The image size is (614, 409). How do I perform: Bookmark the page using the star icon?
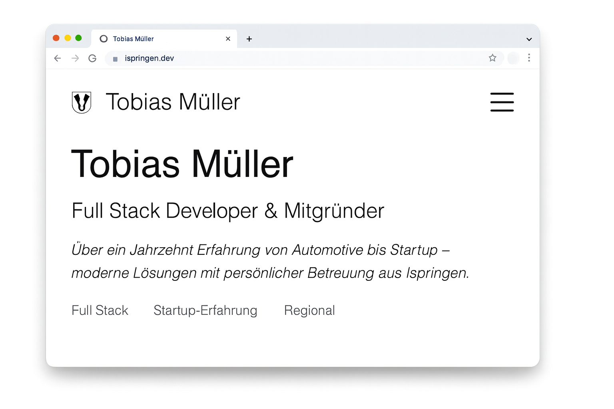pos(493,58)
